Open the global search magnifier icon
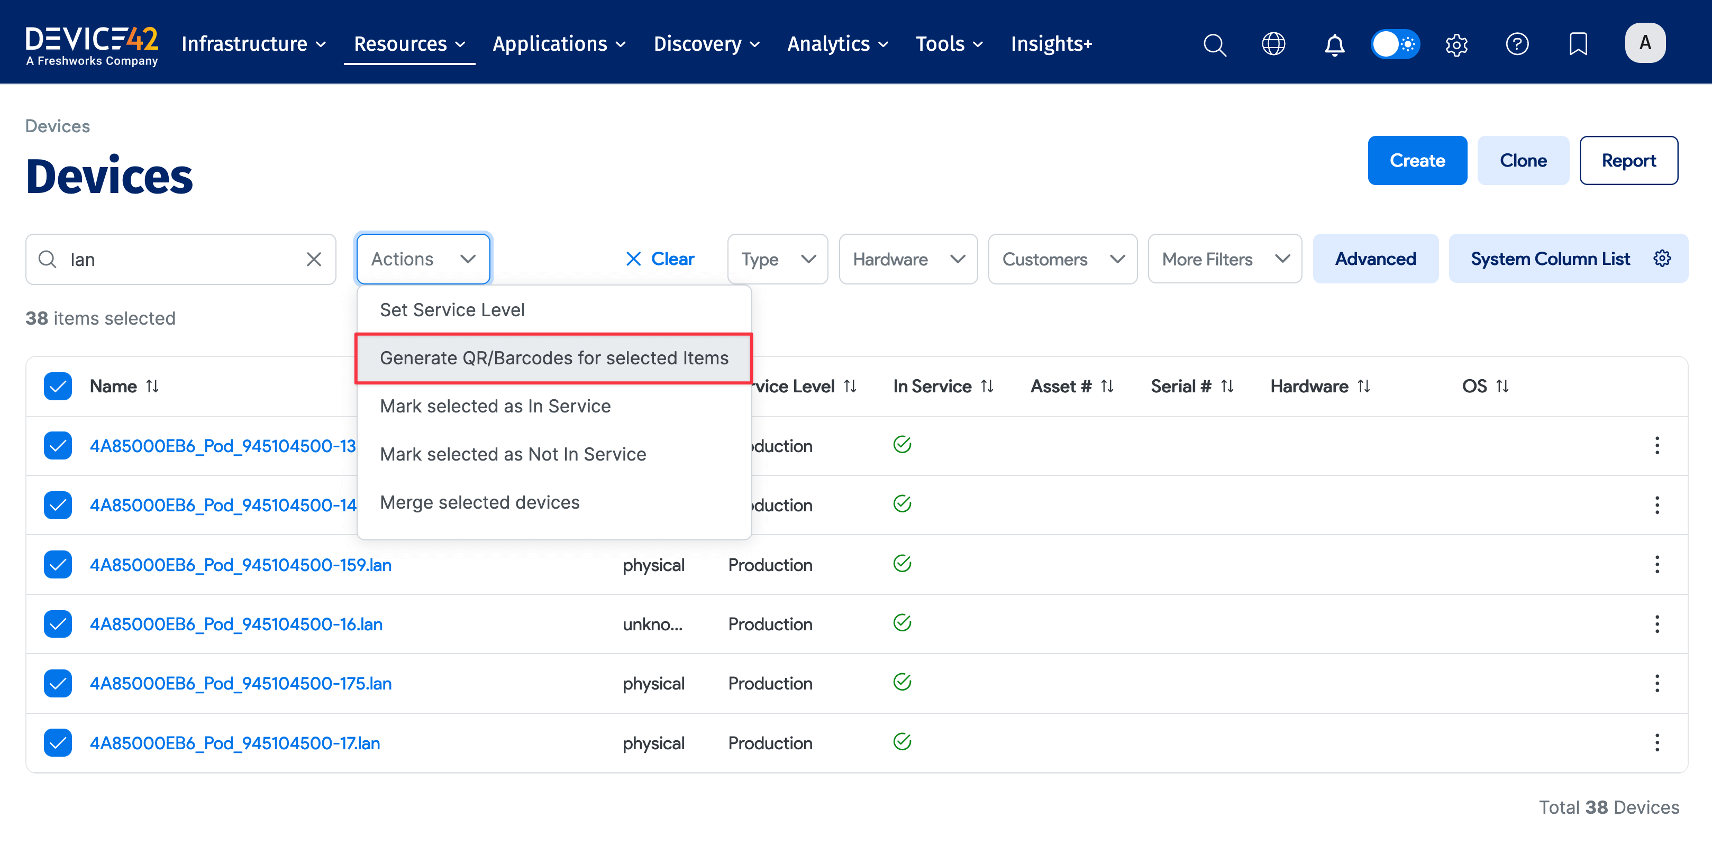1712x864 pixels. 1214,44
